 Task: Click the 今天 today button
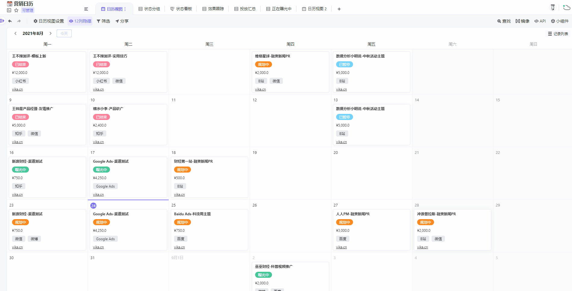(64, 33)
